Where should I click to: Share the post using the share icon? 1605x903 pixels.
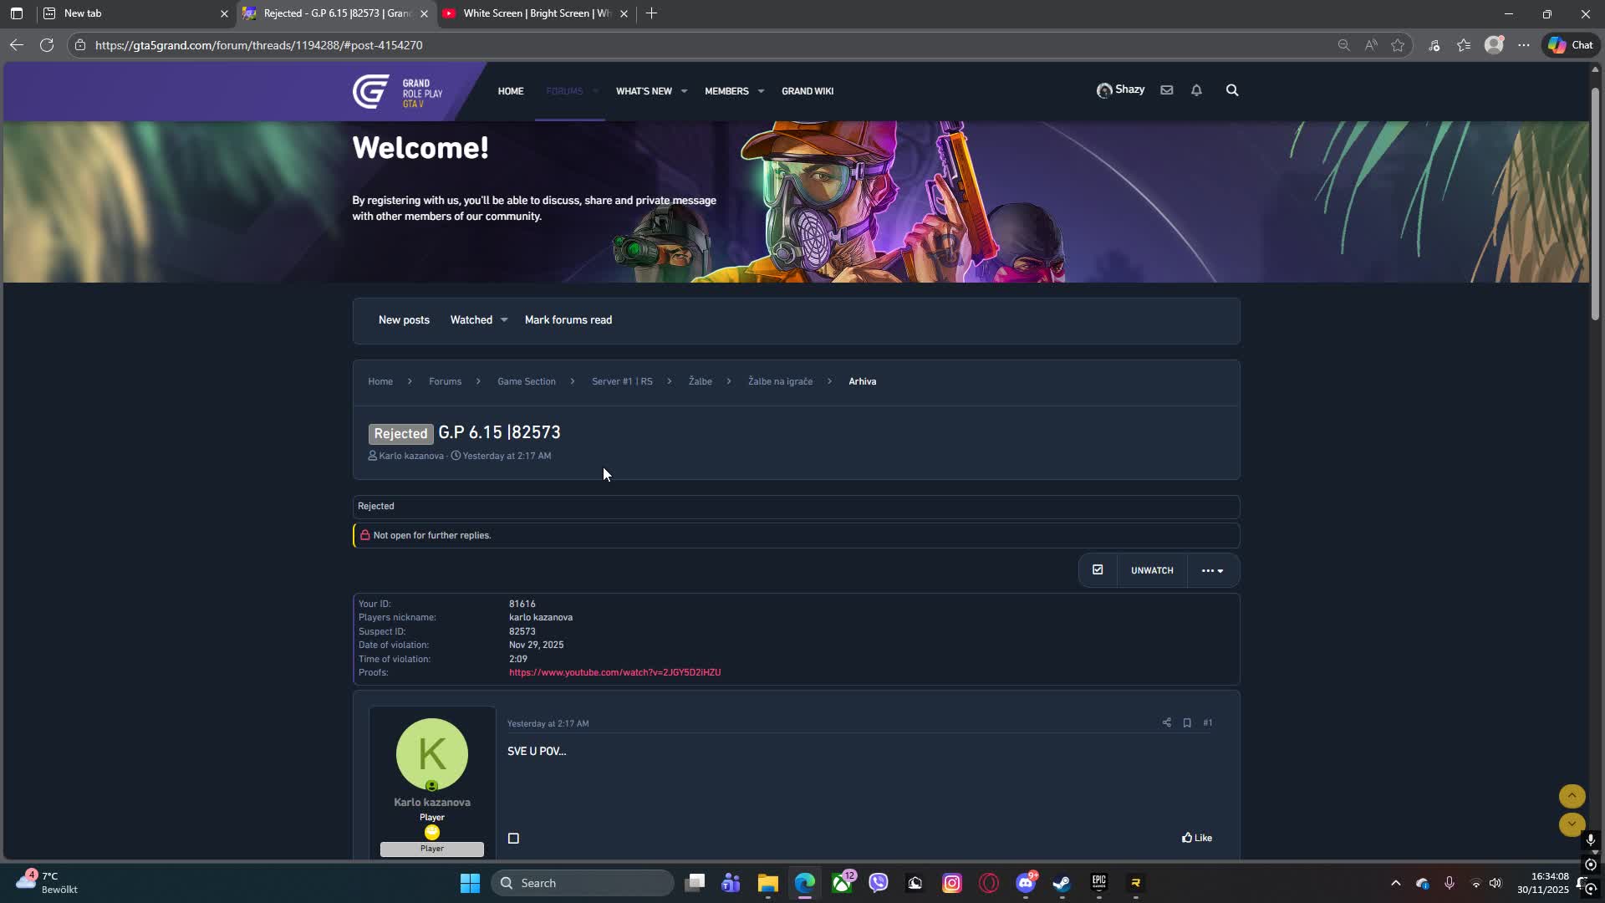coord(1167,722)
